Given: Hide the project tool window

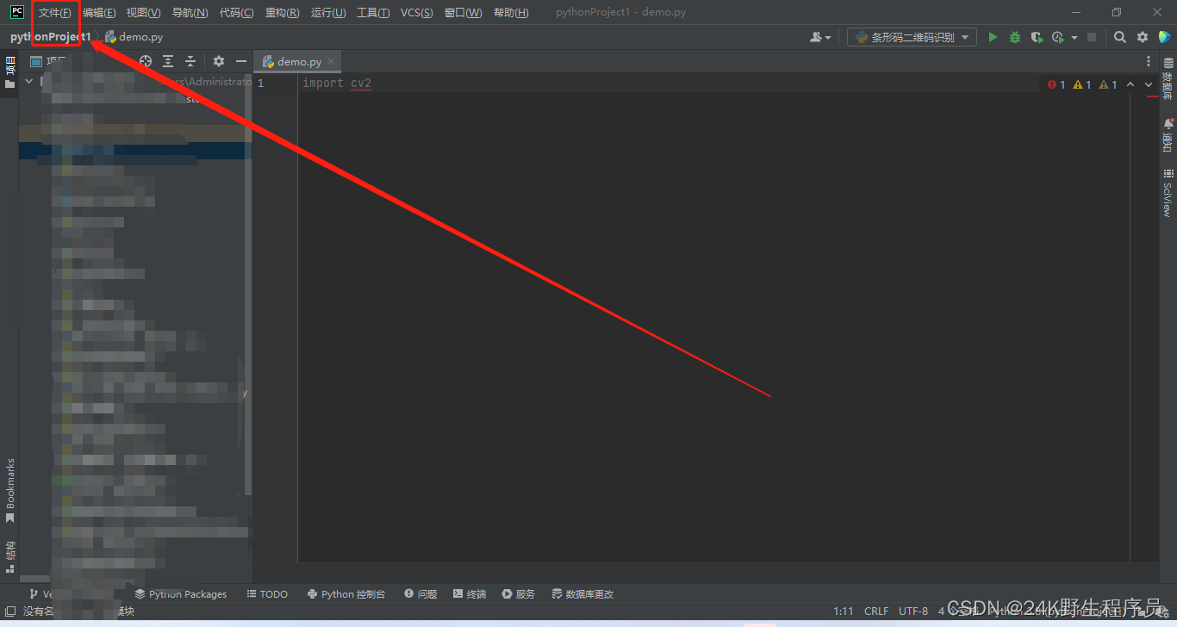Looking at the screenshot, I should pos(241,61).
